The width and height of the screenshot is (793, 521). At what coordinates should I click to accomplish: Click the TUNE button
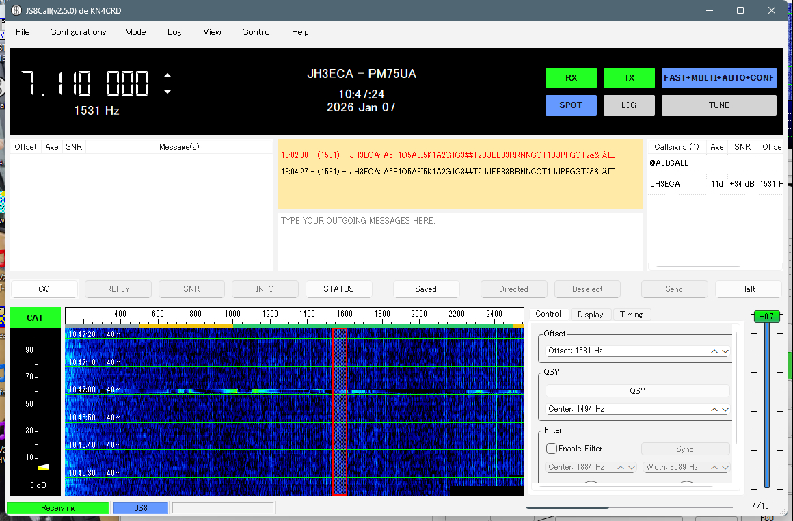[x=718, y=105]
